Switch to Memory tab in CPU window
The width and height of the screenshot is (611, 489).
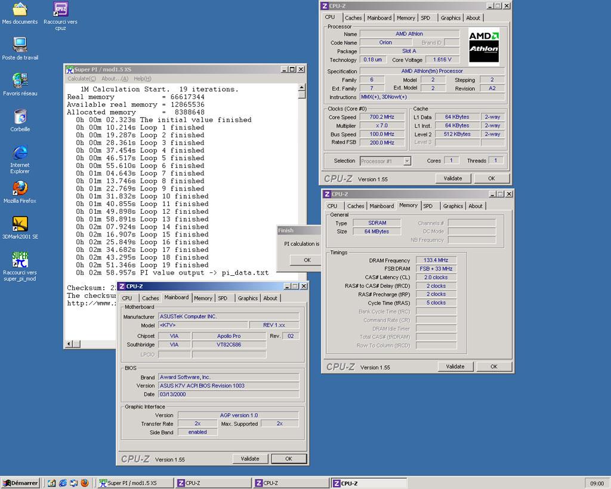[406, 18]
